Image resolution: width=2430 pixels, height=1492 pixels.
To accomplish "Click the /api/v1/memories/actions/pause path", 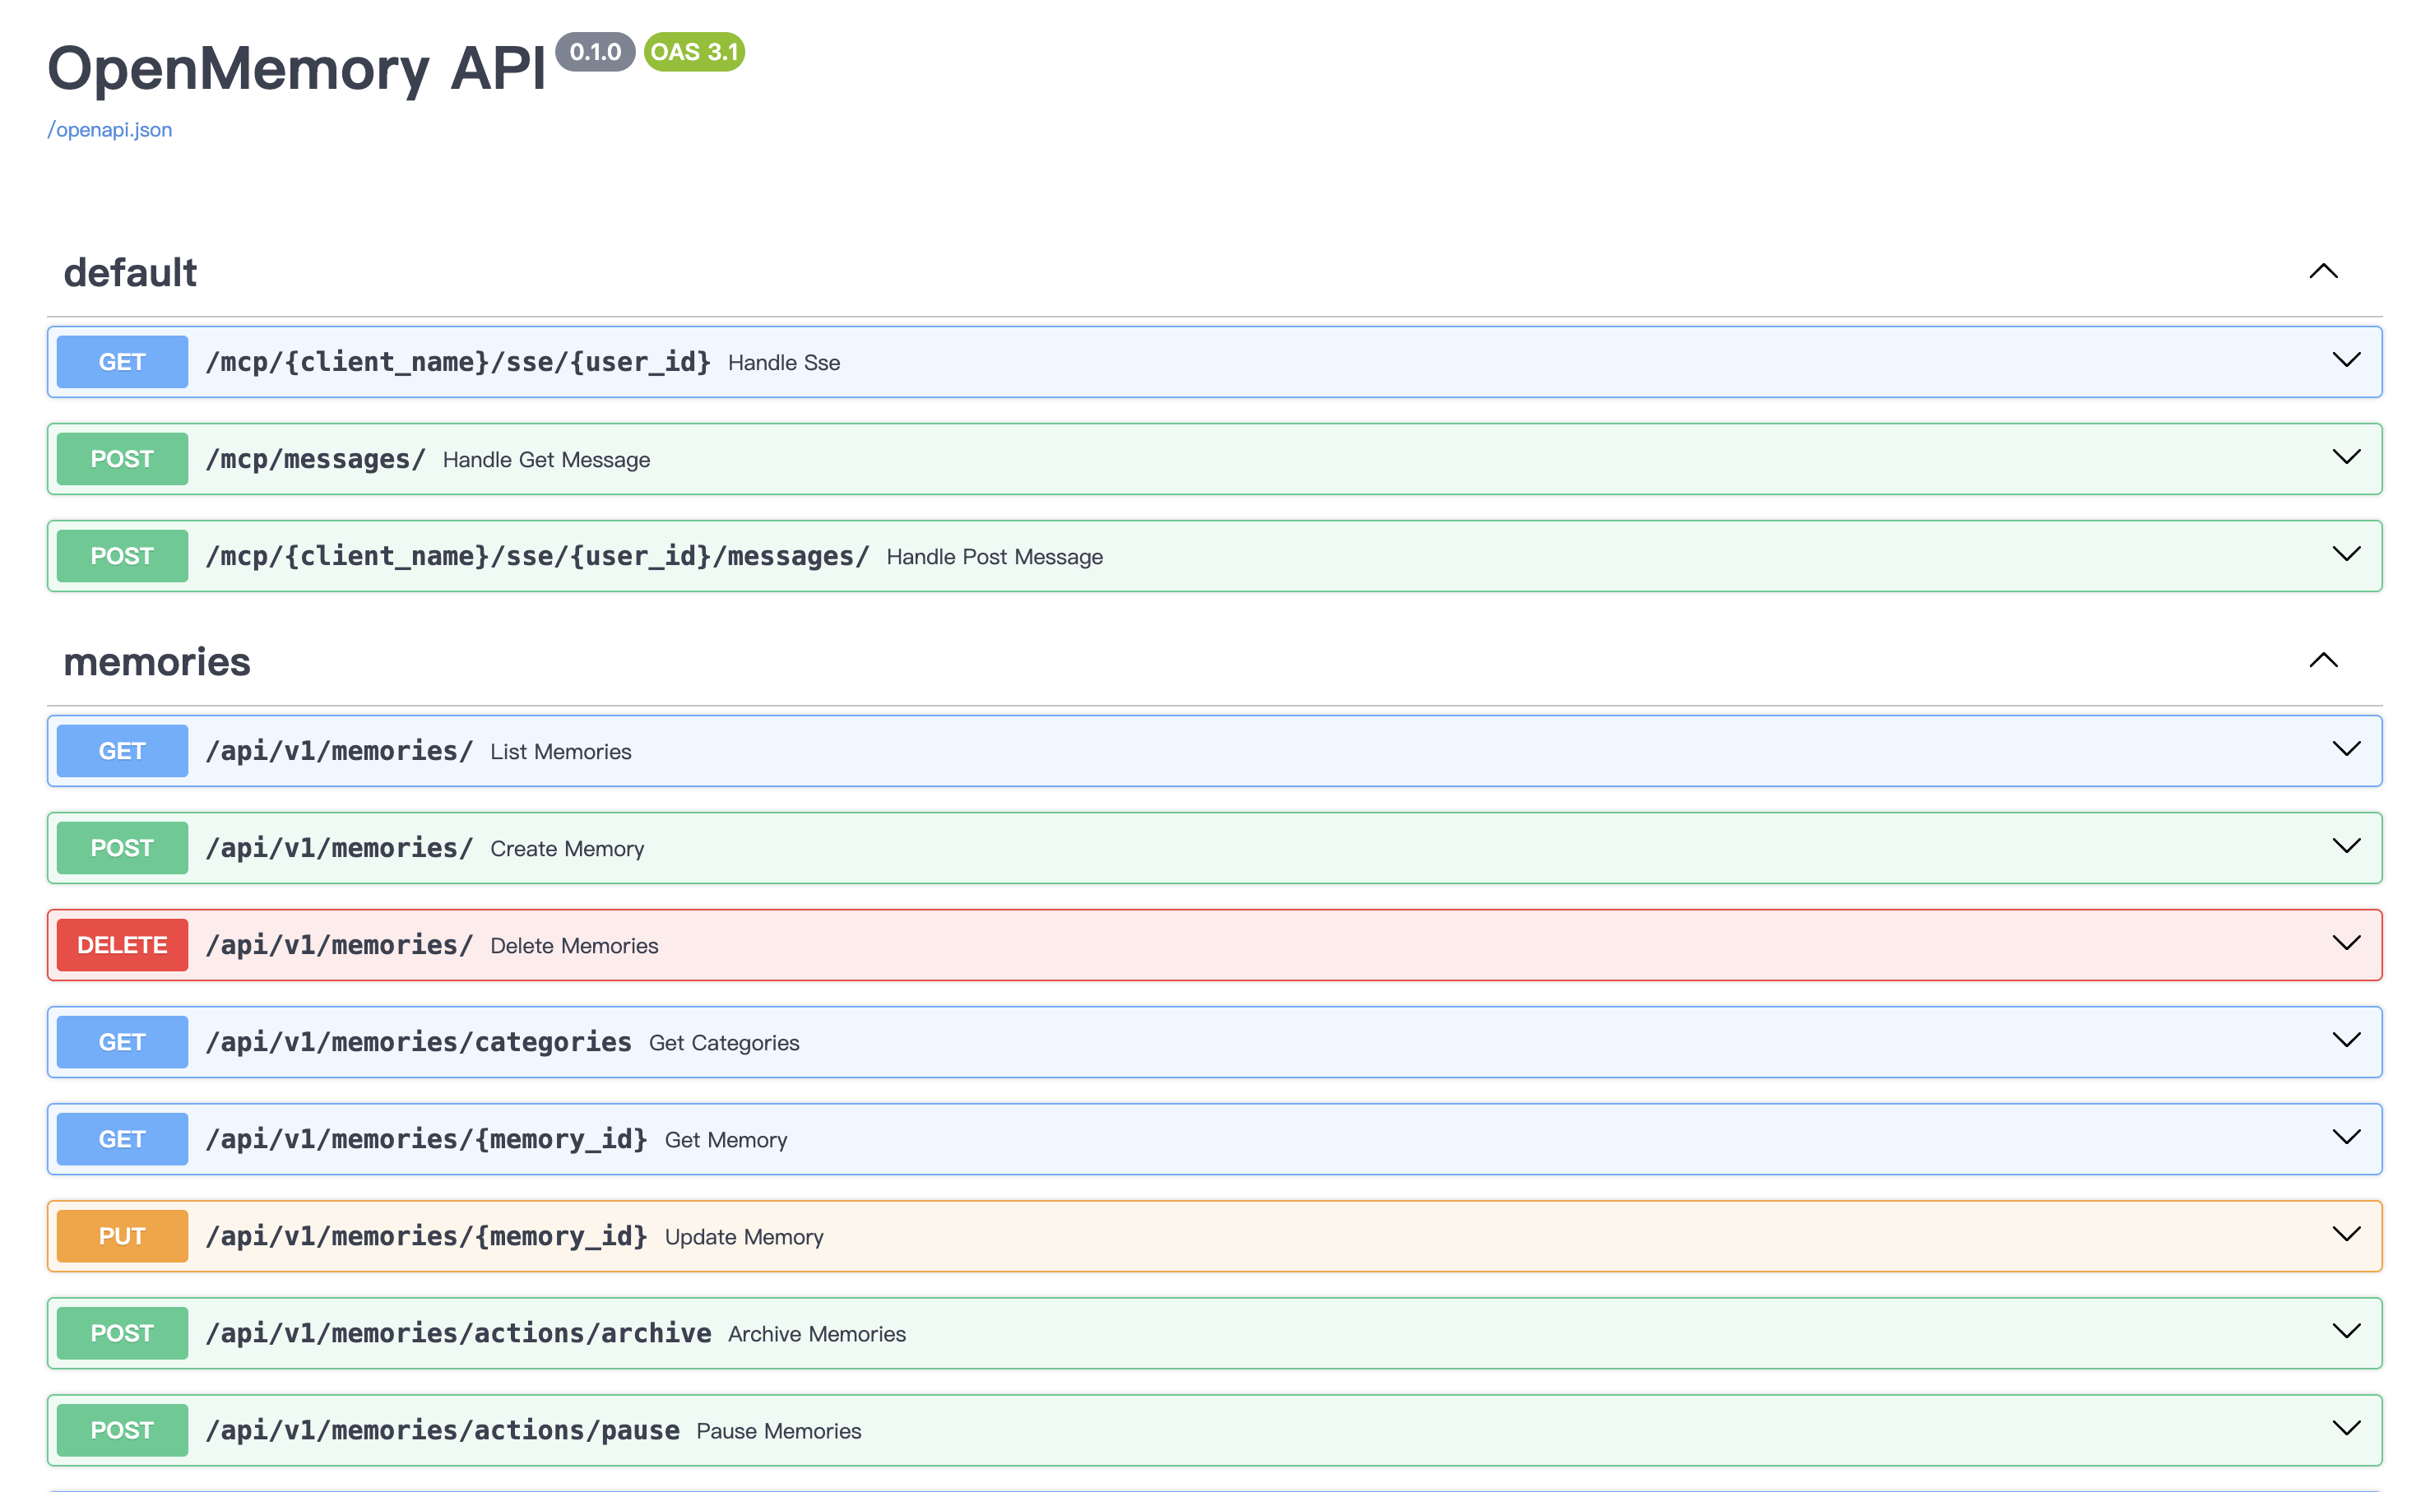I will tap(442, 1429).
